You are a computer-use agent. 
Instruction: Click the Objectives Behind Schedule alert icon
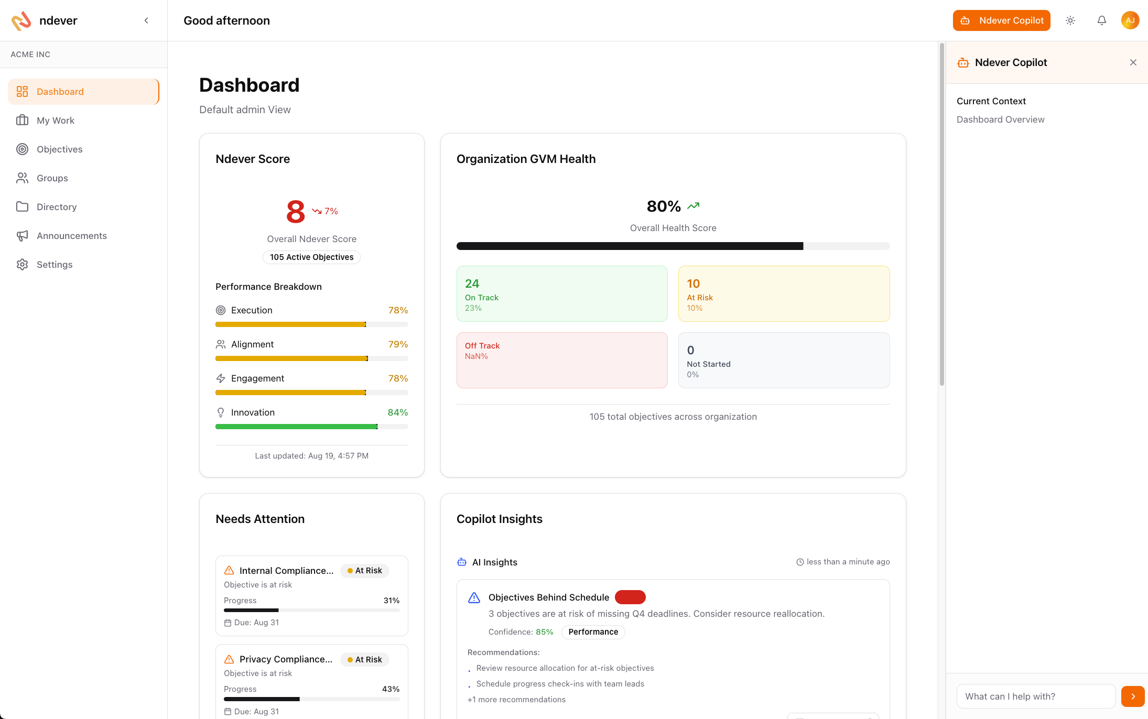[x=474, y=597]
